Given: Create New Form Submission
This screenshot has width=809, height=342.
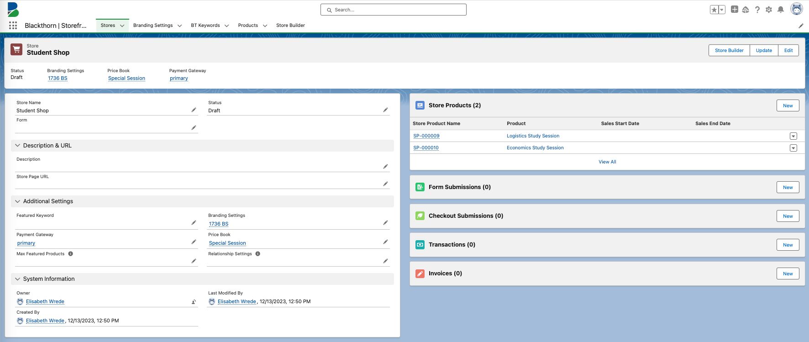Looking at the screenshot, I should pyautogui.click(x=788, y=187).
